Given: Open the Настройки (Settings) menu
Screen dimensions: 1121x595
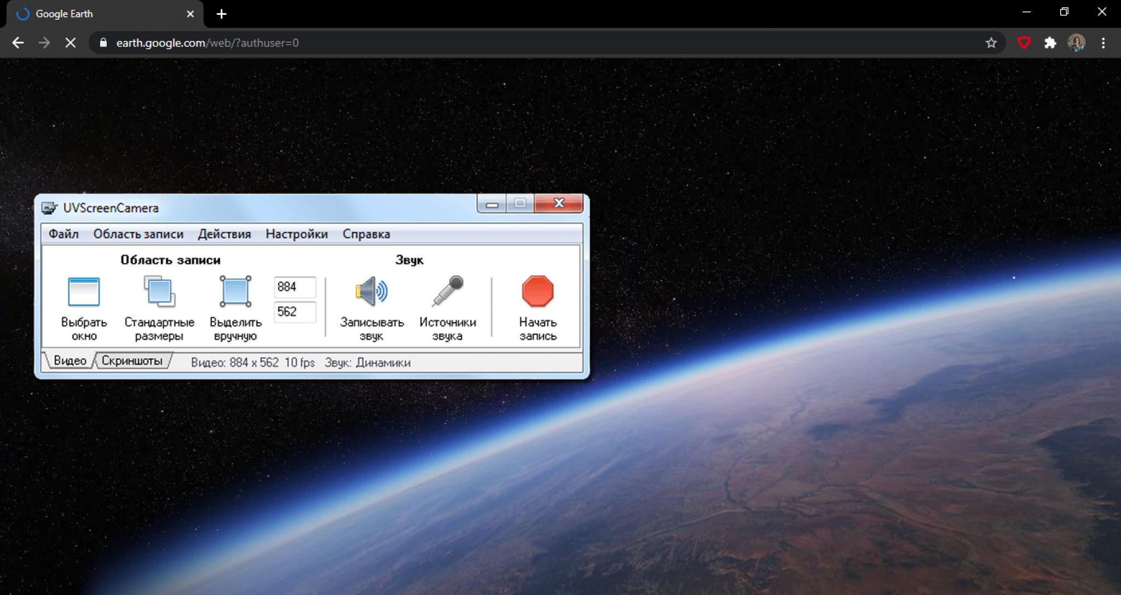Looking at the screenshot, I should [x=297, y=234].
